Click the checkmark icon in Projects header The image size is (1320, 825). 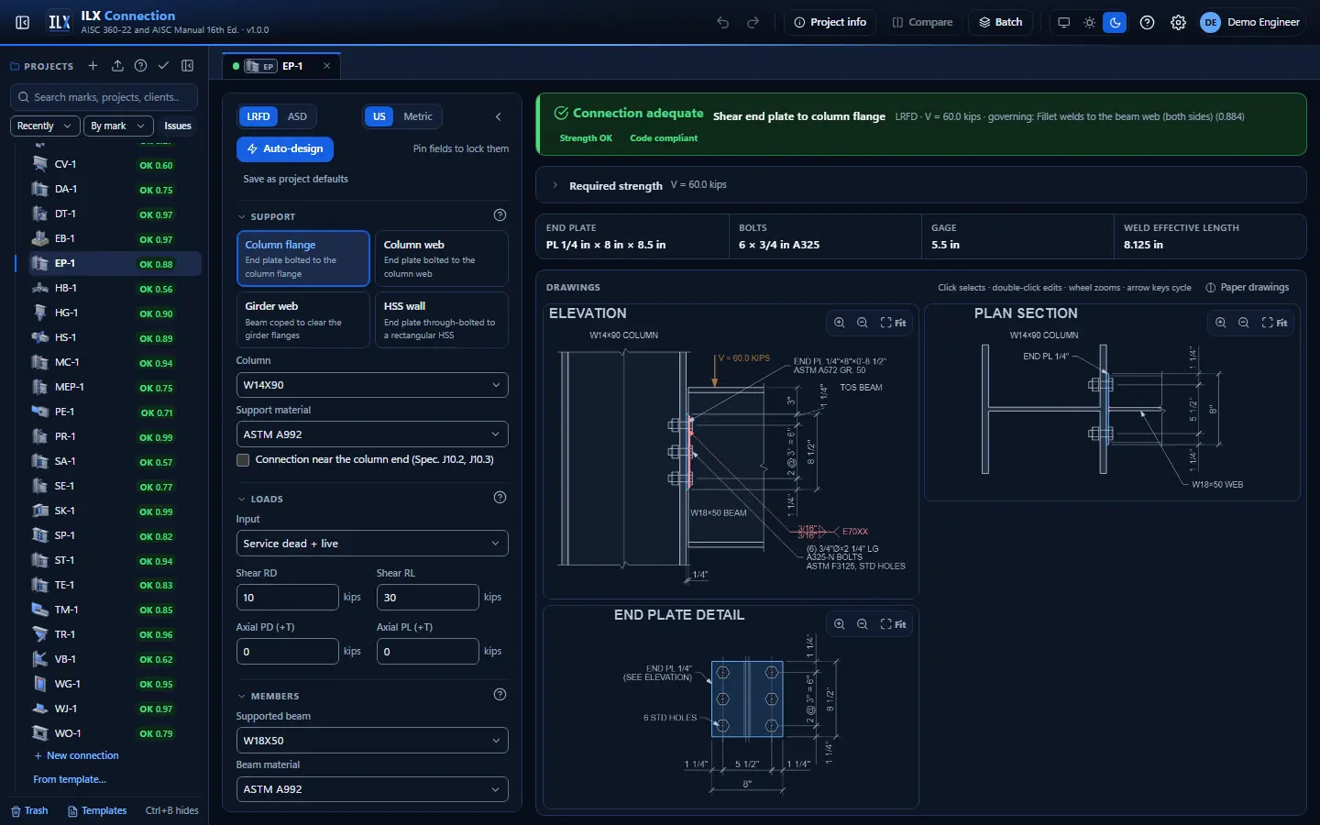pyautogui.click(x=163, y=66)
